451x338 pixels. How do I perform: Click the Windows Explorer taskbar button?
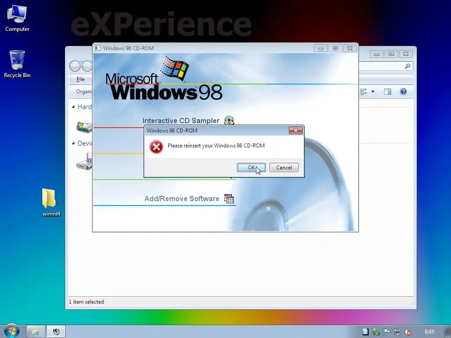[35, 332]
